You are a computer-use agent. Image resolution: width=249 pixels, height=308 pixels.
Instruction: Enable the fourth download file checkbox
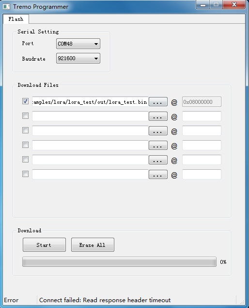(25, 145)
